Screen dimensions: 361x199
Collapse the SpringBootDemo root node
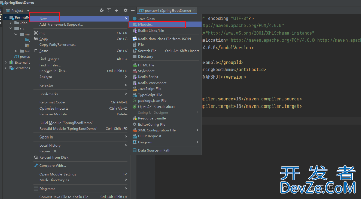[6, 17]
